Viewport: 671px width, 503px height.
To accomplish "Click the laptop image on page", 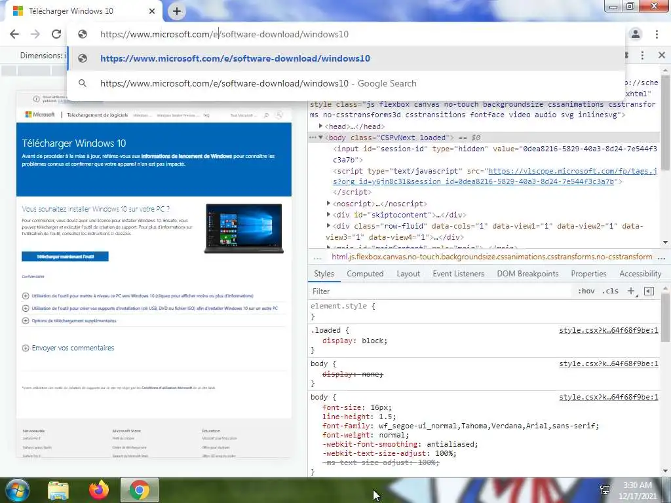I will click(244, 229).
